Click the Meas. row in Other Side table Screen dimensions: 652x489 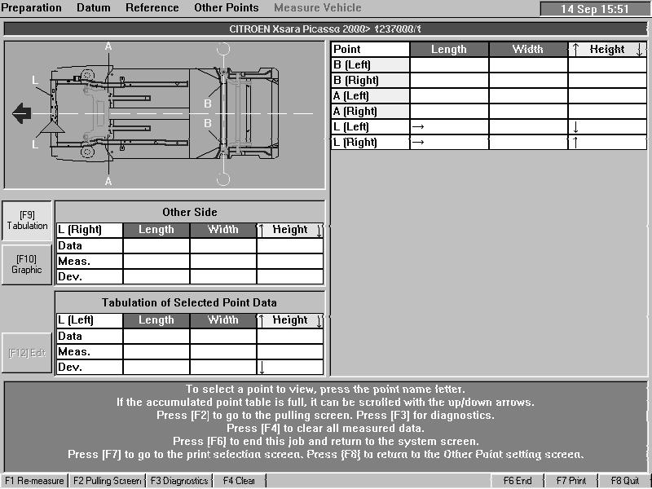tap(190, 261)
